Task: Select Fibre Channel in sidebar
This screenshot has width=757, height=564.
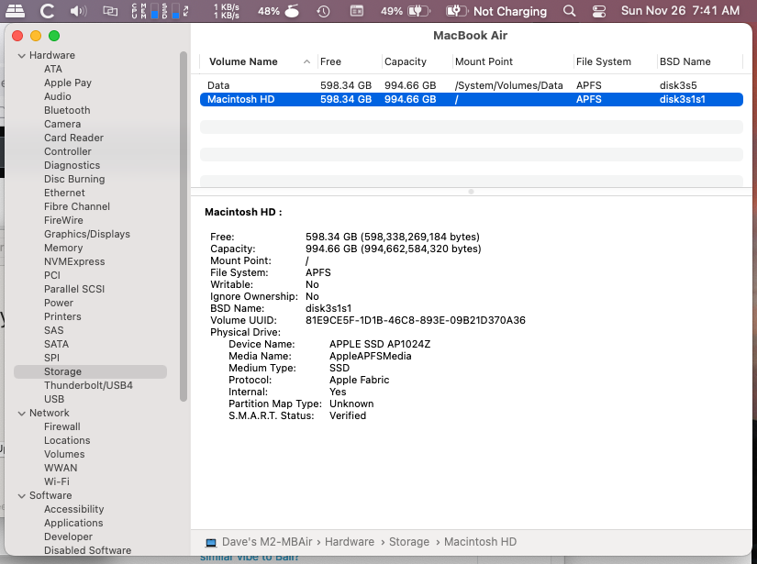Action: (x=77, y=206)
